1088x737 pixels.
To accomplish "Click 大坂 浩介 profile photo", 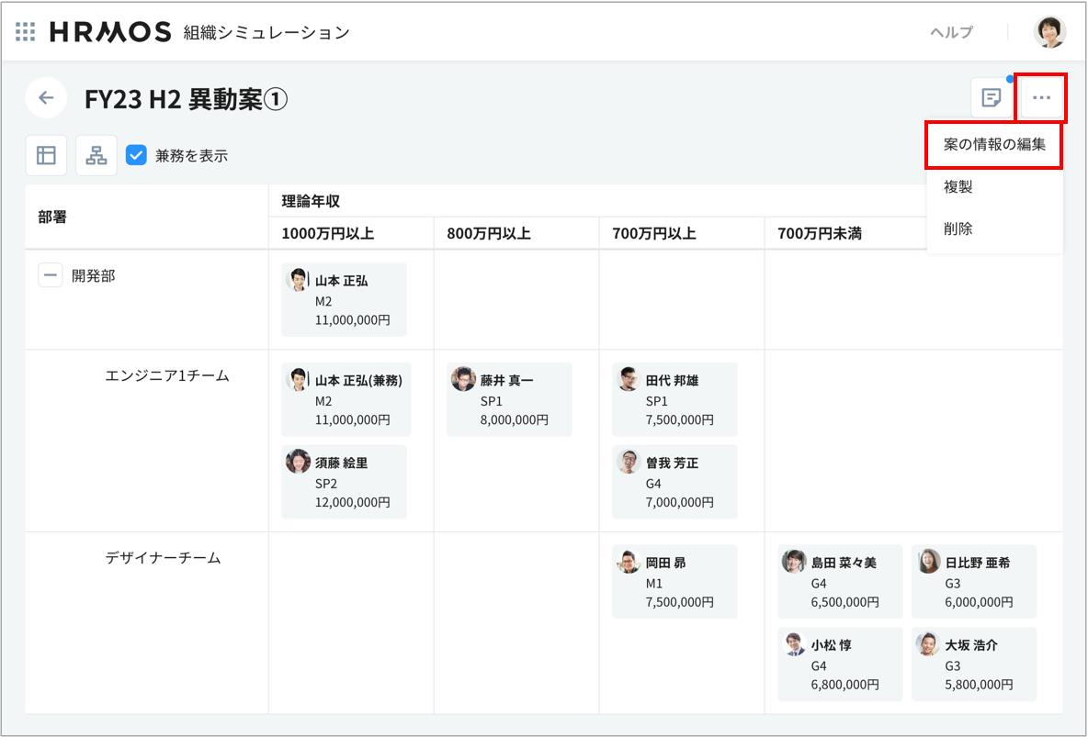I will click(928, 644).
